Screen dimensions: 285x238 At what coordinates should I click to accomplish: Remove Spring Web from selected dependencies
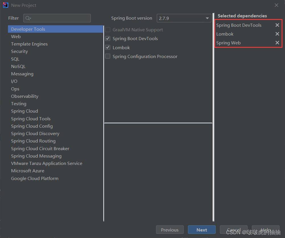[277, 43]
